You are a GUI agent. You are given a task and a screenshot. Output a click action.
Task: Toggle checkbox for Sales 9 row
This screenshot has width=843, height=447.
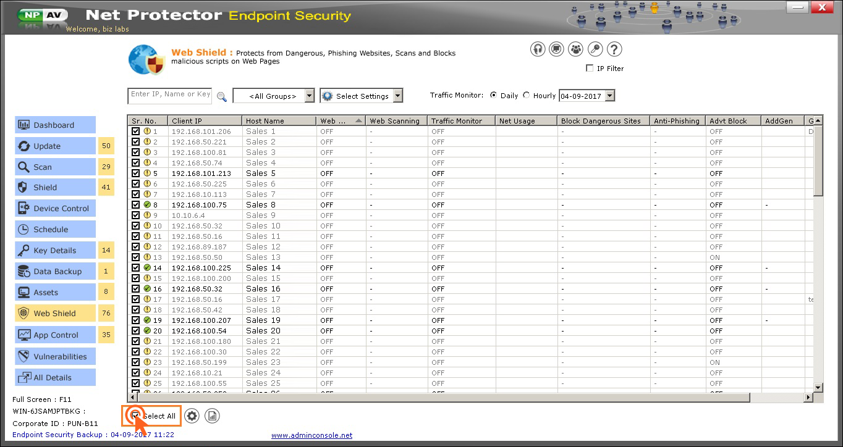135,215
